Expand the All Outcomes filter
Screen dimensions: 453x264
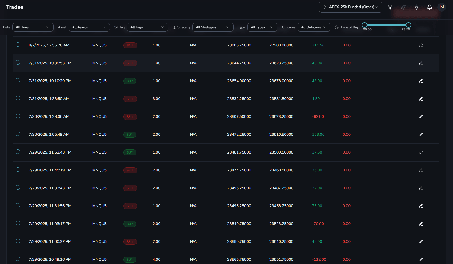coord(314,27)
